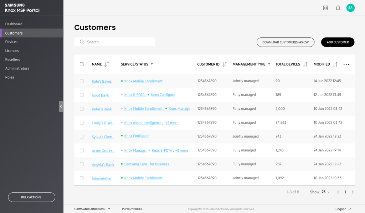Image resolution: width=365 pixels, height=213 pixels.
Task: Open Resellers in the sidebar
Action: (12, 59)
